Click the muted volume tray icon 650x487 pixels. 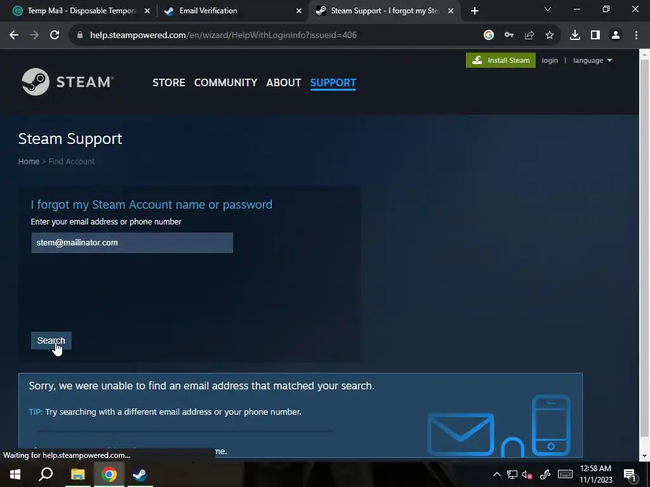(x=527, y=474)
